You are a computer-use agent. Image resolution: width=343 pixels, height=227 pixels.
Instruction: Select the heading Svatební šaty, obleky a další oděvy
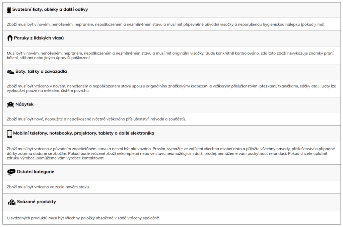tap(50, 9)
